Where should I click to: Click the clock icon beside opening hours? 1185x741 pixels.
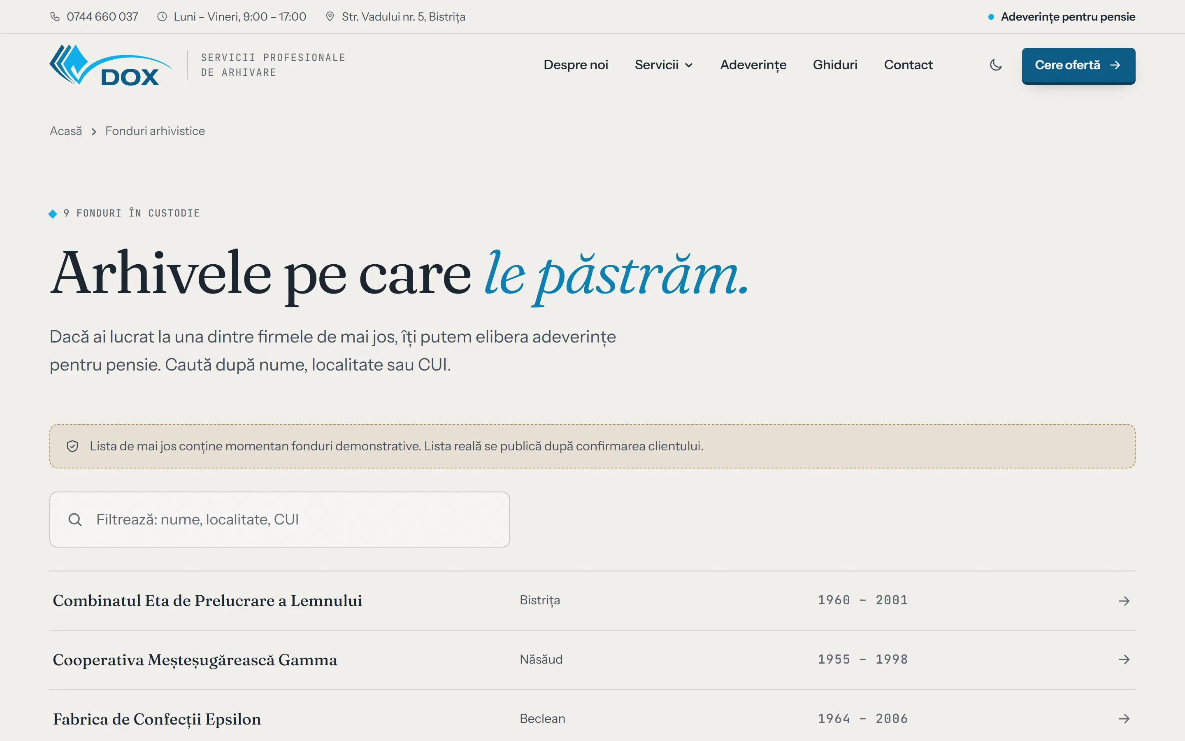coord(162,16)
